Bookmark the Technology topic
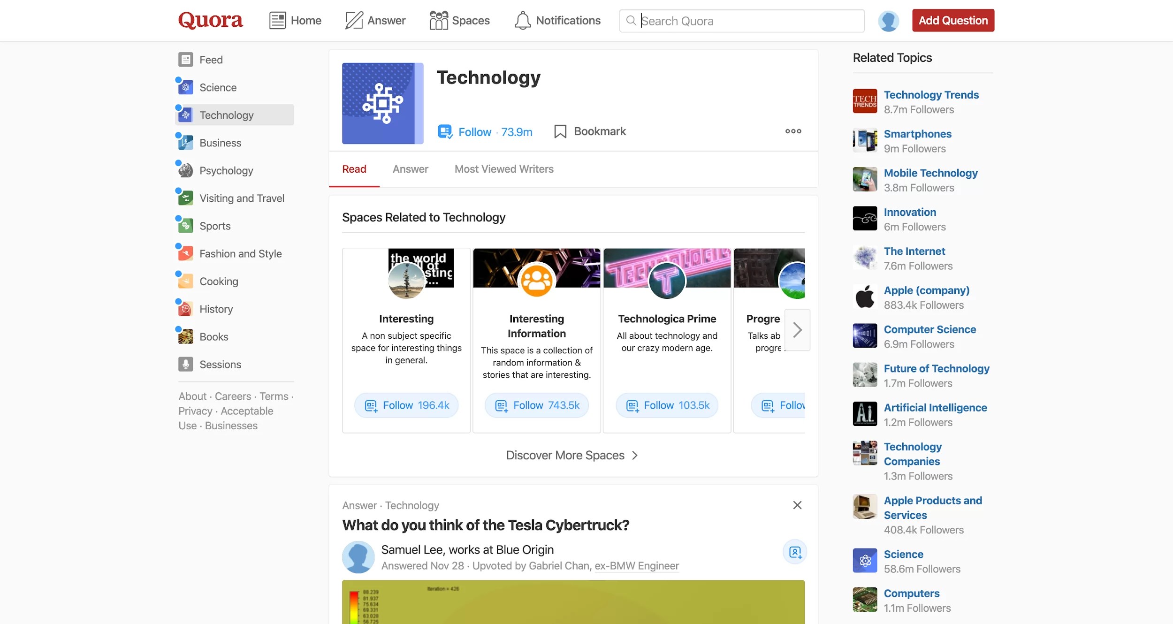Image resolution: width=1173 pixels, height=624 pixels. point(590,131)
